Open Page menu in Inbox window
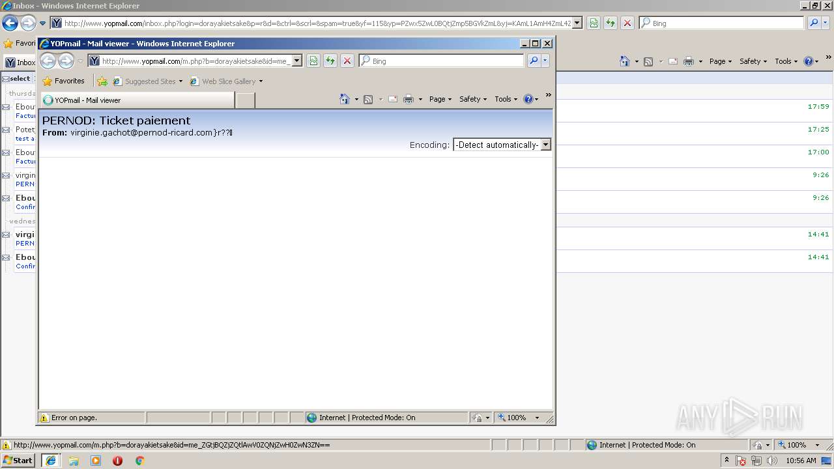The image size is (834, 469). [721, 61]
